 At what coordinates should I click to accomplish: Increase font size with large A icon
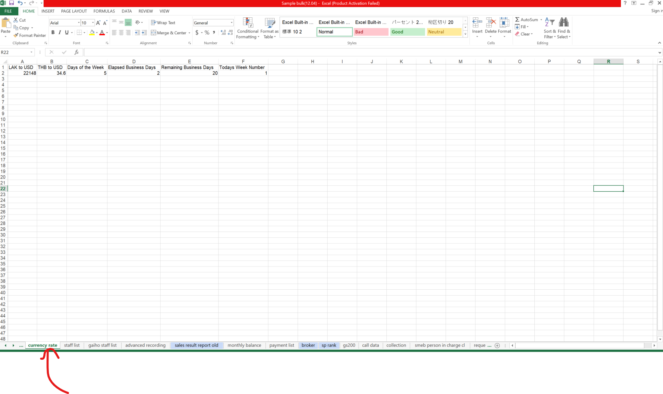pyautogui.click(x=98, y=23)
